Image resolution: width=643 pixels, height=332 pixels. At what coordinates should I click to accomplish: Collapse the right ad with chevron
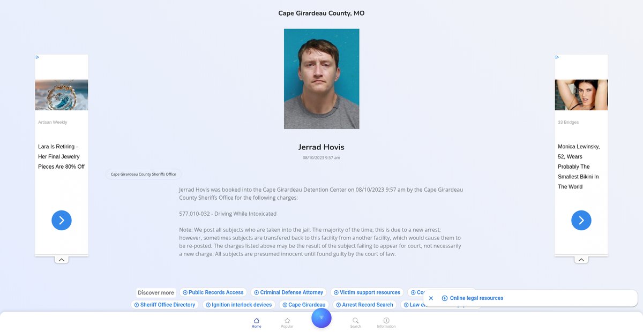point(581,260)
